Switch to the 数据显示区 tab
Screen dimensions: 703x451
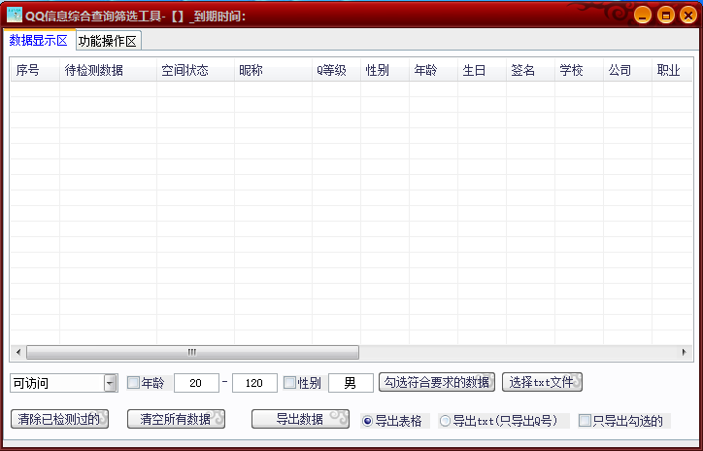coord(39,41)
